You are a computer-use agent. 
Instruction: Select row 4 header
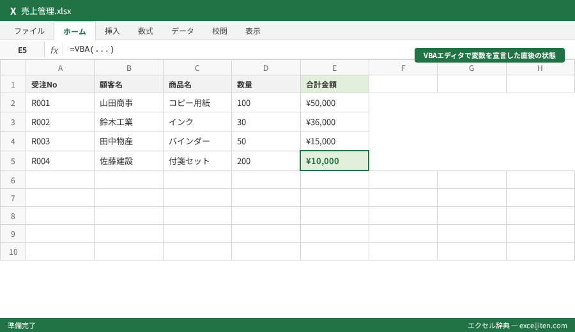point(13,141)
